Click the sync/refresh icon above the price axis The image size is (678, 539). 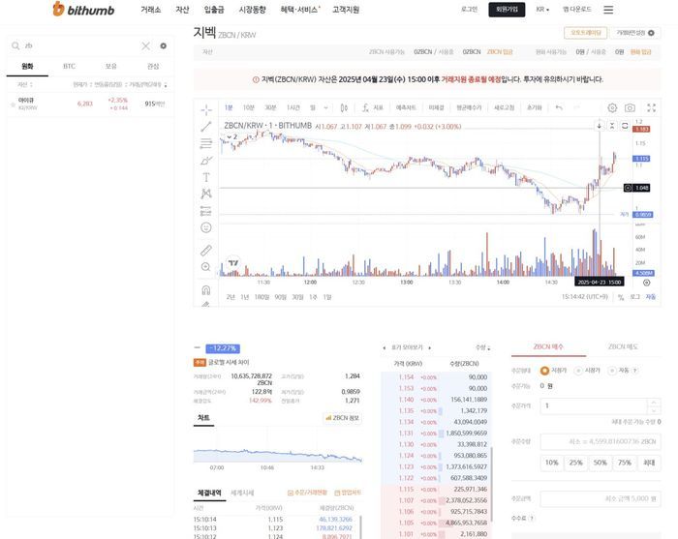coord(625,126)
